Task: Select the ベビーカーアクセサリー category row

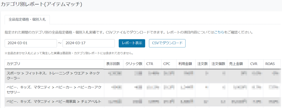Action: pyautogui.click(x=142, y=90)
